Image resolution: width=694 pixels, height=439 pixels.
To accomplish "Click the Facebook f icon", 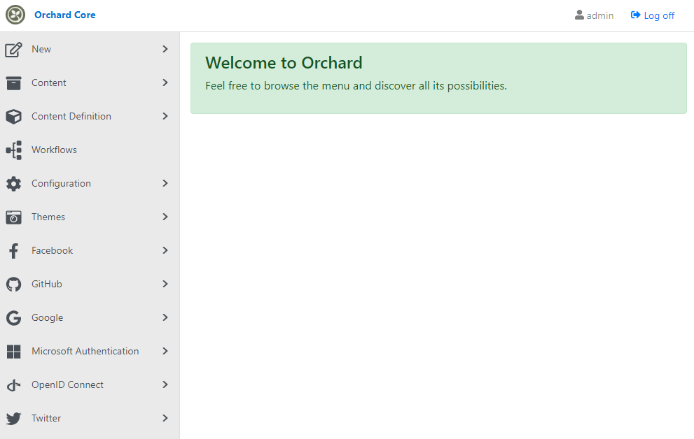I will 14,251.
